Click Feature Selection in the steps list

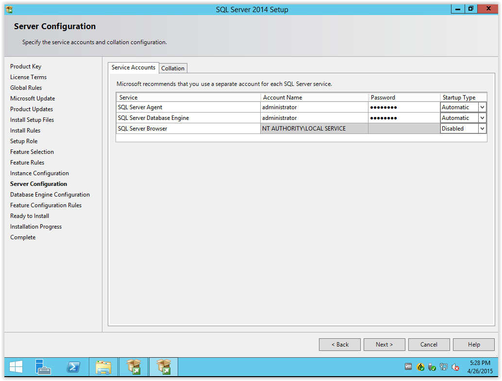click(32, 152)
